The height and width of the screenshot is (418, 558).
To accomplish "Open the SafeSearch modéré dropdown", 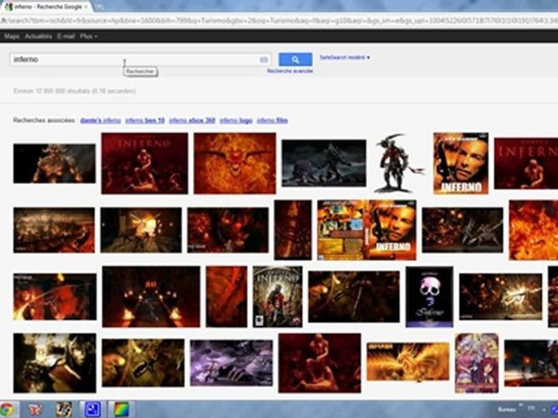I will (345, 57).
